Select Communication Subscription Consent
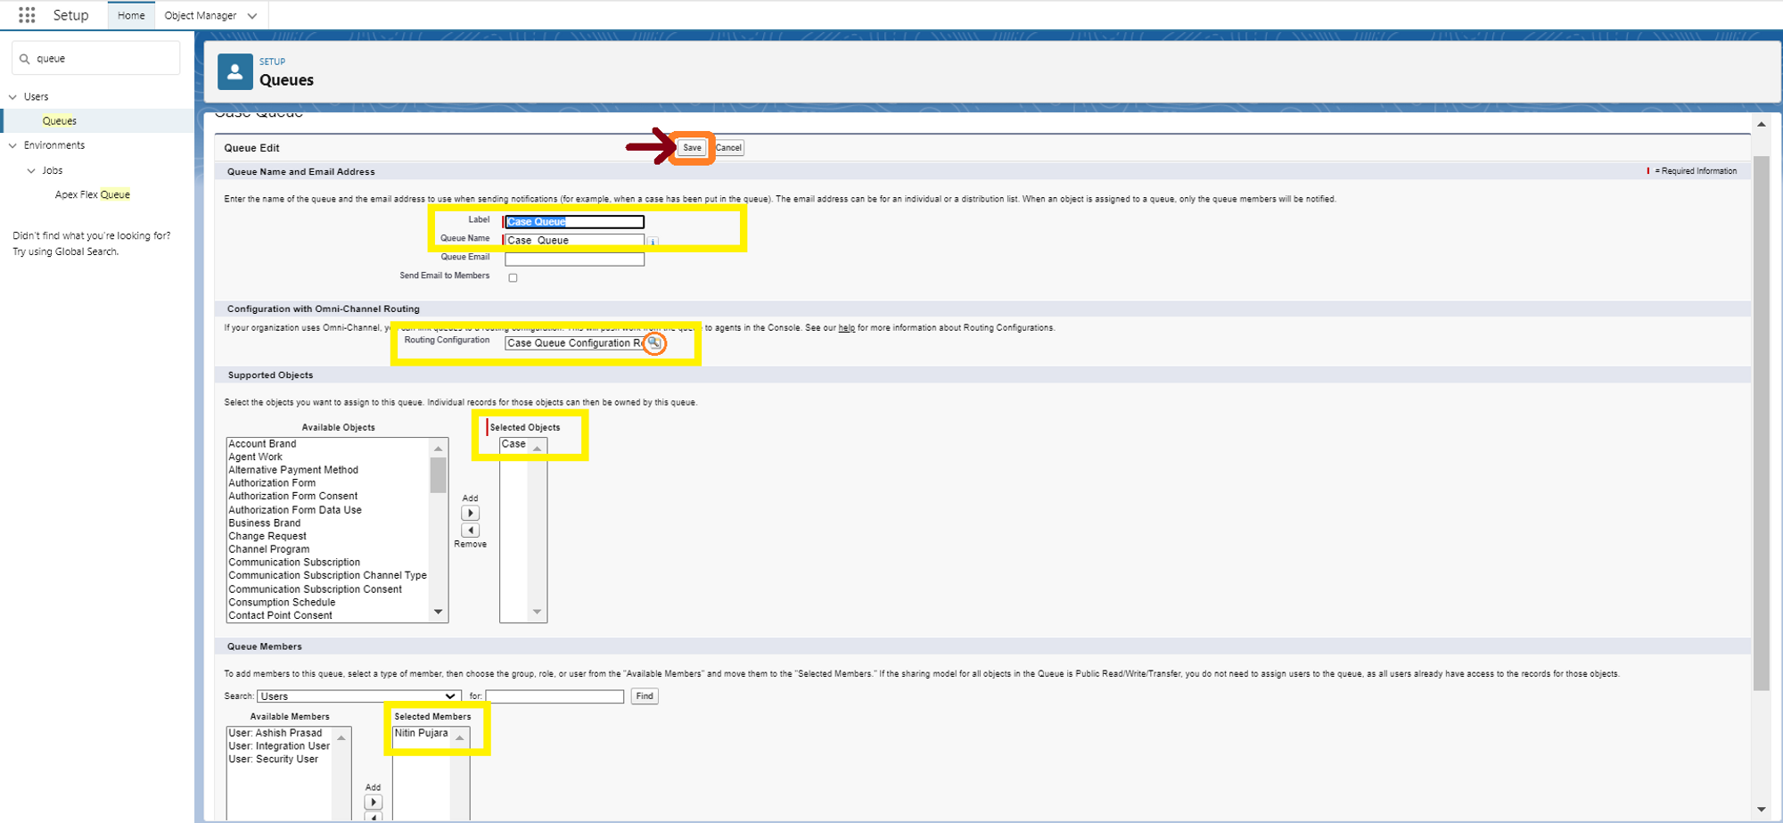 (315, 589)
